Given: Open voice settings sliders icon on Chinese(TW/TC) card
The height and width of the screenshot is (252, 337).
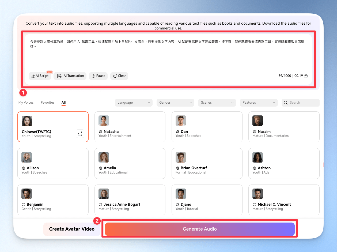Looking at the screenshot, I should click(80, 134).
